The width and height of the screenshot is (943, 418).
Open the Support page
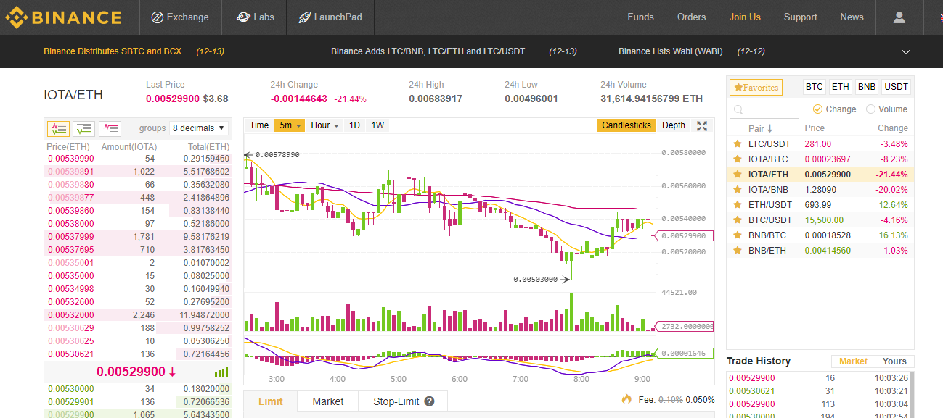pyautogui.click(x=800, y=17)
